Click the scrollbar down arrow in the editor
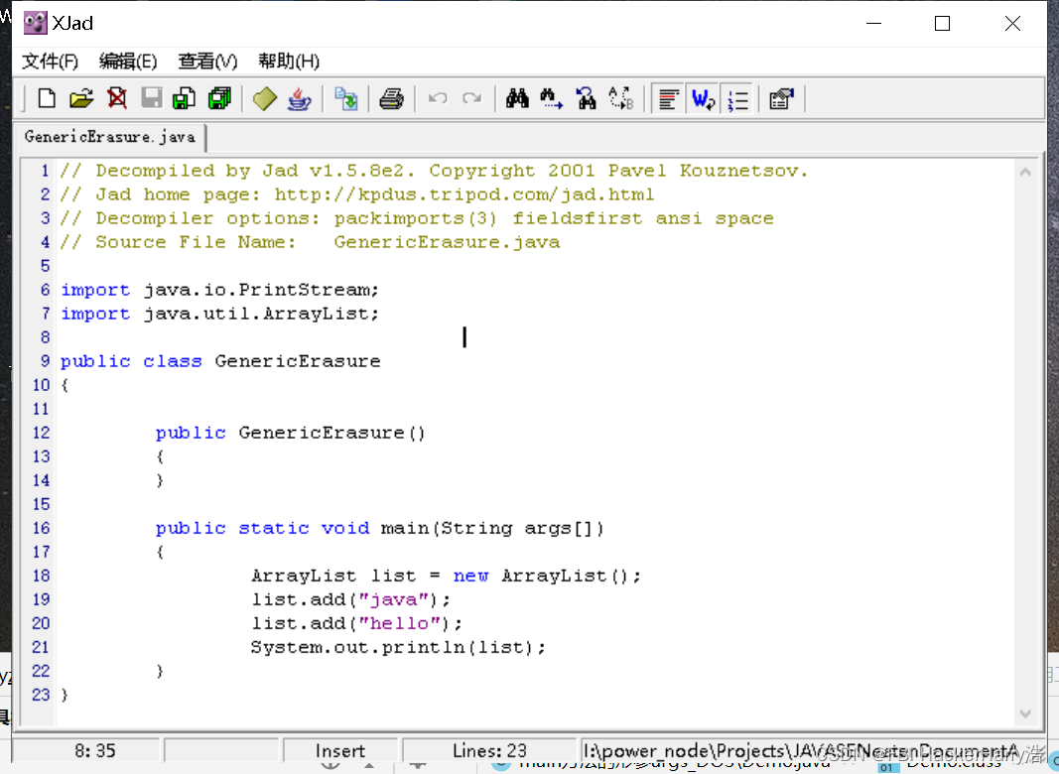1059x774 pixels. pos(1025,713)
